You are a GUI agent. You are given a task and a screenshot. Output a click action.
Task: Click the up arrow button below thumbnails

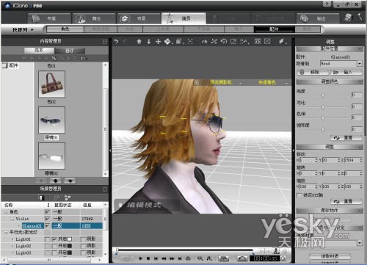tap(56, 181)
